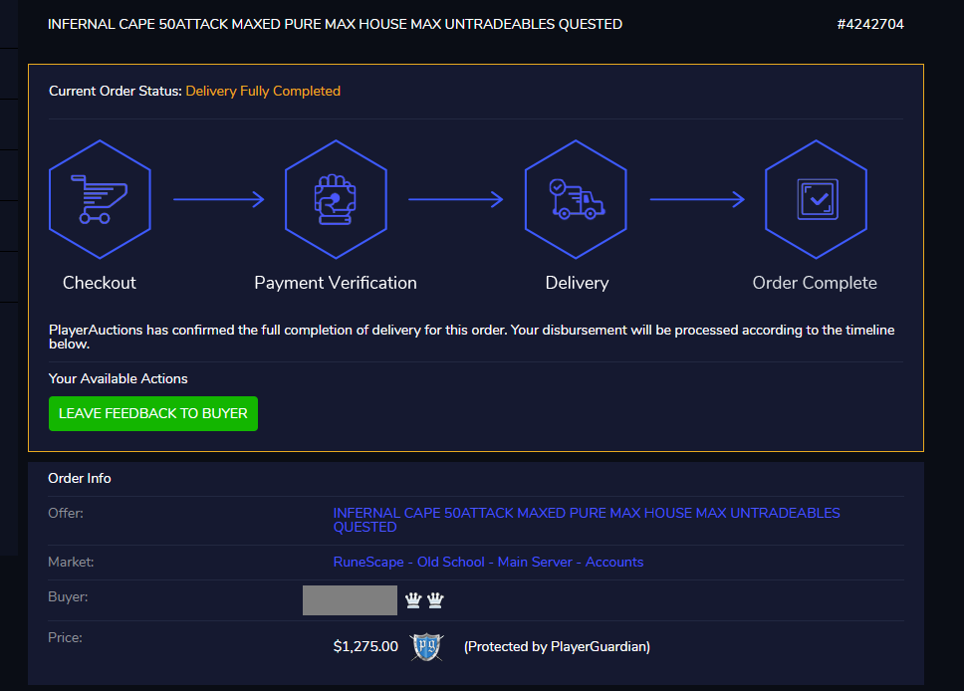Click the Current Order Status label
964x691 pixels.
[x=116, y=91]
